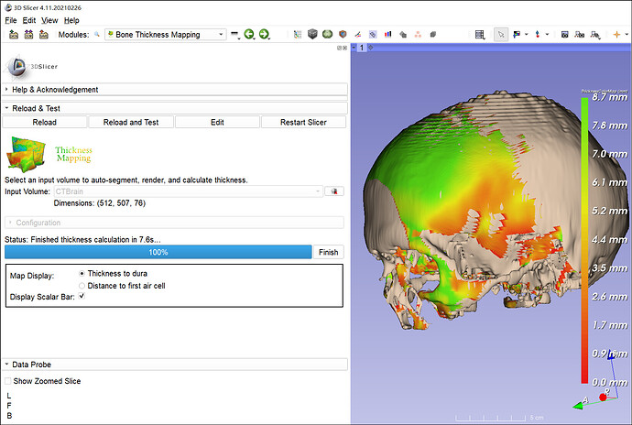Screen dimensions: 632x425
Task: Toggle the crosshair tool icon
Action: pos(616,35)
